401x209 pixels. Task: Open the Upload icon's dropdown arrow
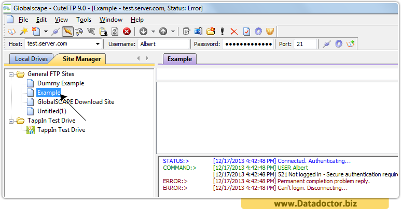173,32
